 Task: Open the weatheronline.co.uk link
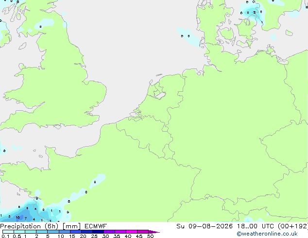click(x=267, y=234)
